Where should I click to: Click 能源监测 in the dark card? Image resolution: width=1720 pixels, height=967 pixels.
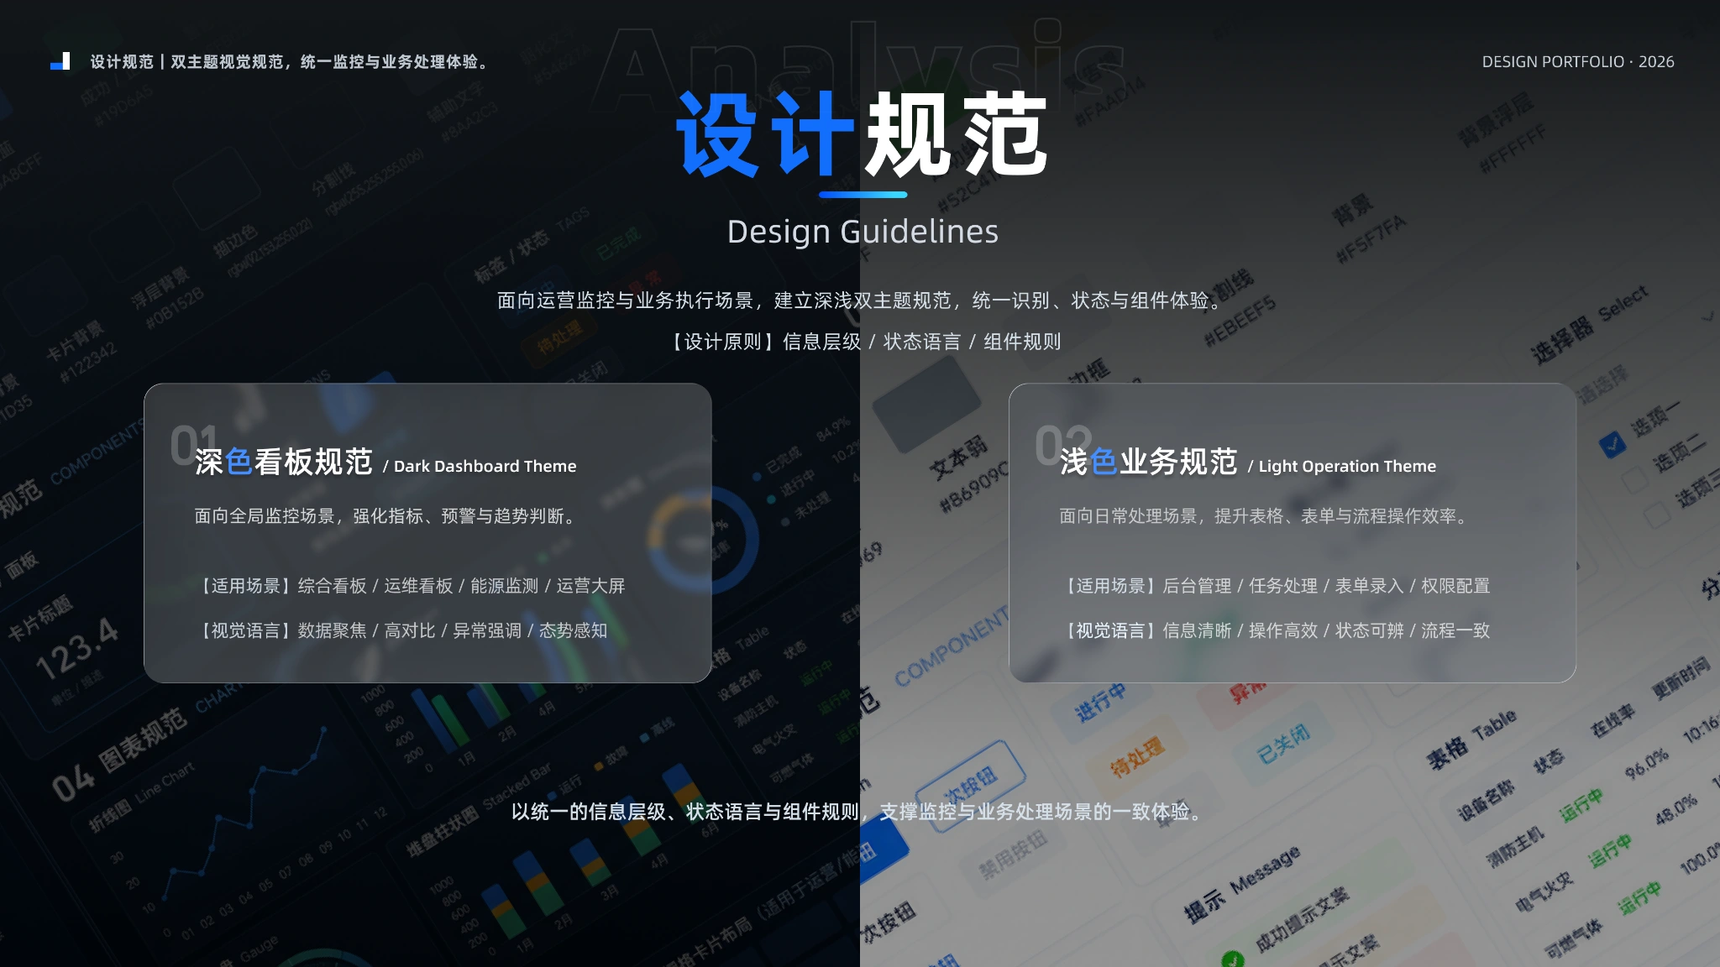coord(505,586)
